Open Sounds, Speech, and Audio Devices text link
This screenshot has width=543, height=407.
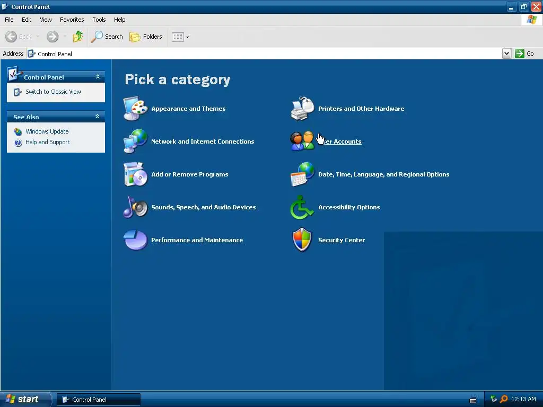(204, 207)
